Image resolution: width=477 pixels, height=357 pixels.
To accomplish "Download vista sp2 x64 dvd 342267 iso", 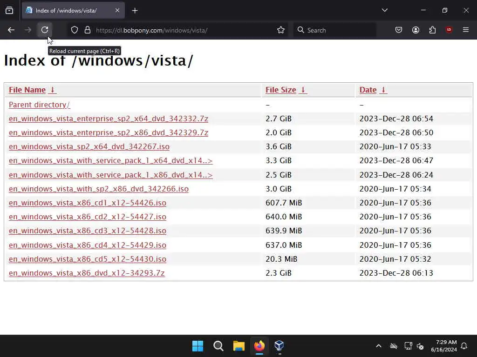I will coord(89,146).
